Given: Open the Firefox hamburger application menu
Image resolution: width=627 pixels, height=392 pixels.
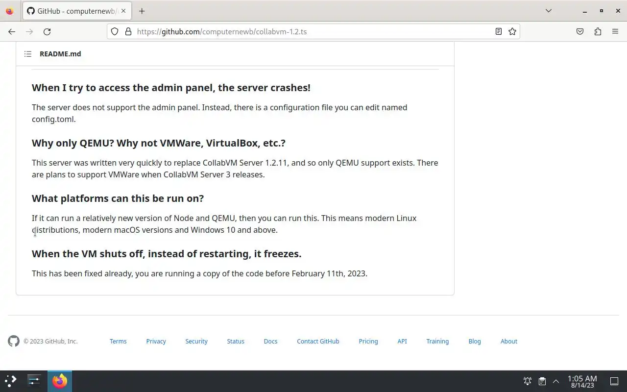Looking at the screenshot, I should tap(615, 31).
